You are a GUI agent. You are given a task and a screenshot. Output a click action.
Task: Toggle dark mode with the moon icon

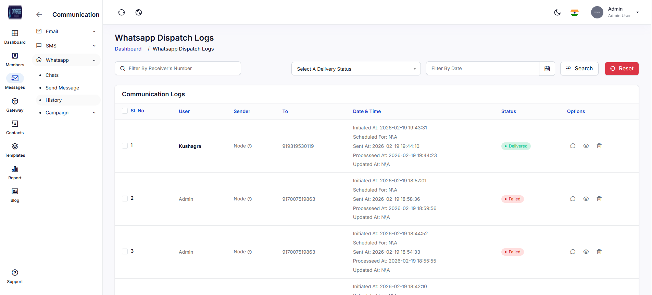[x=557, y=13]
